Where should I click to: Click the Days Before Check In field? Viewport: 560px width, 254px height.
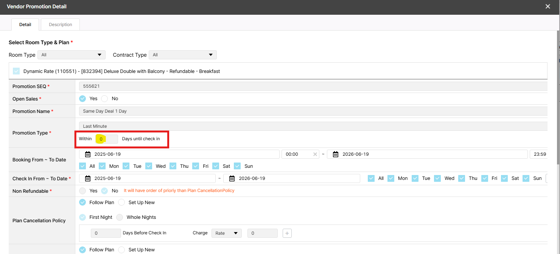[x=106, y=233]
